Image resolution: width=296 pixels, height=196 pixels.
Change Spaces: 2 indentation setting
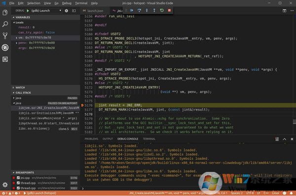click(x=237, y=193)
